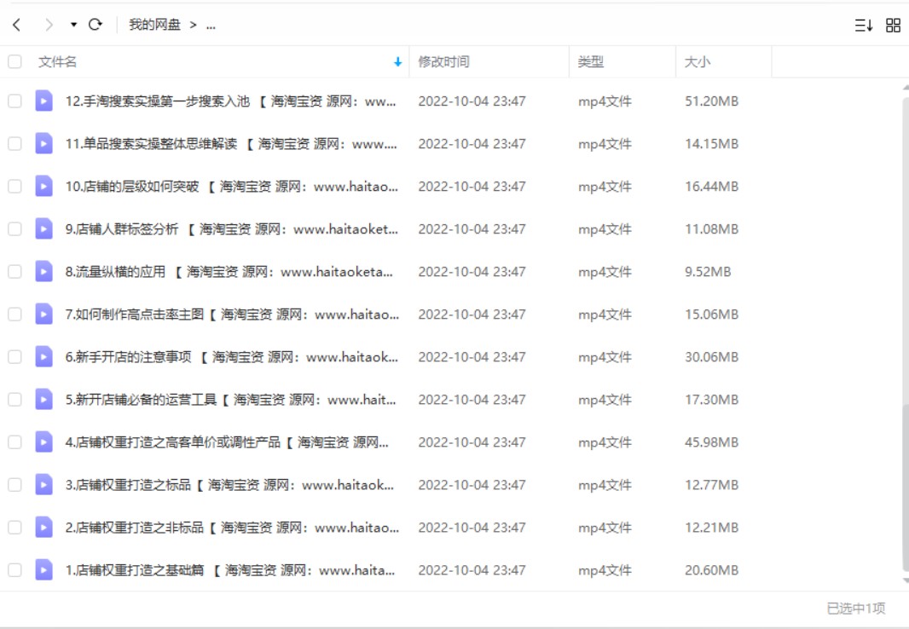Select file name 10.店铺的层级如何突破
Image resolution: width=909 pixels, height=629 pixels.
pos(232,187)
